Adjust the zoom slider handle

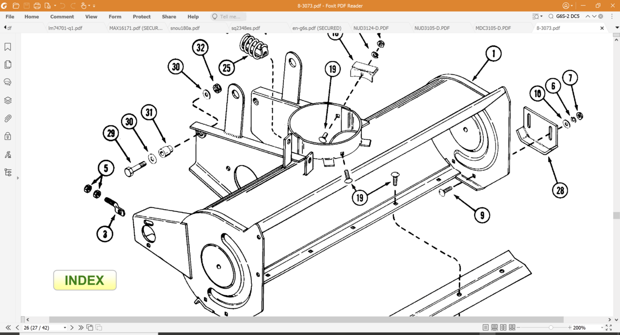[x=551, y=328]
